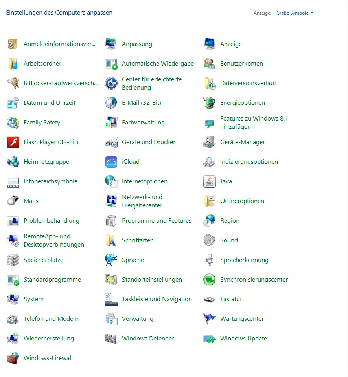This screenshot has height=377, width=348.
Task: Open the Speicherplätze drives icon
Action: [x=13, y=260]
